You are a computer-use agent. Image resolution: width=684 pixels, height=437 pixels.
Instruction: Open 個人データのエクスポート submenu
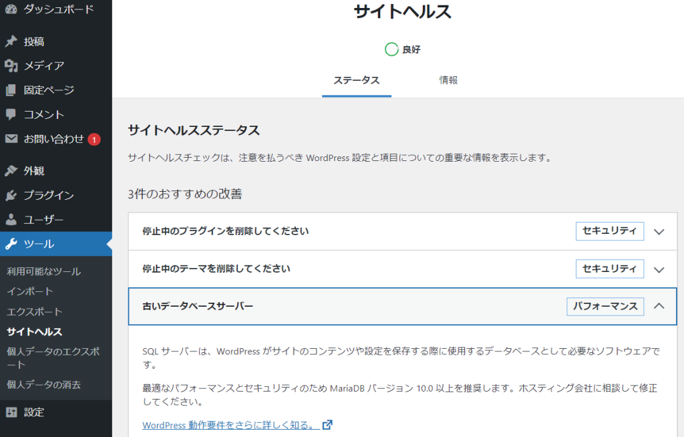point(53,358)
